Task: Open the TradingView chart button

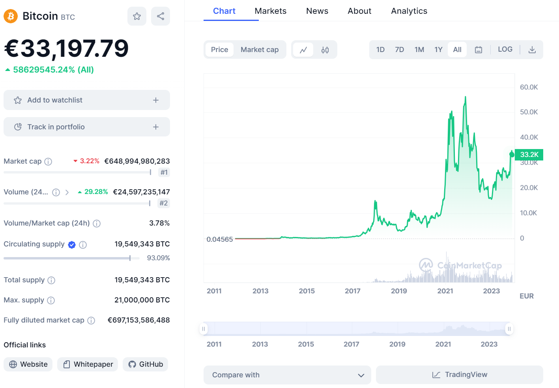Action: [460, 375]
